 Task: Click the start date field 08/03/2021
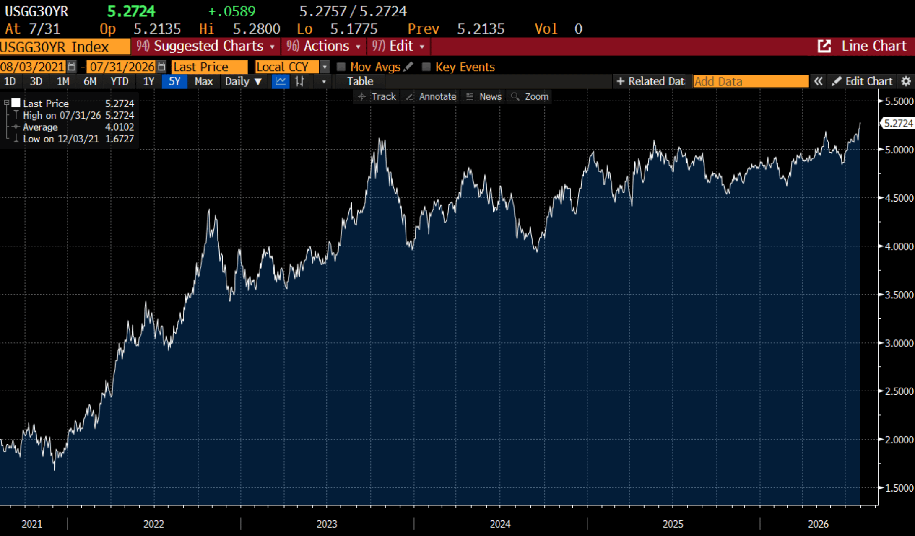[33, 67]
